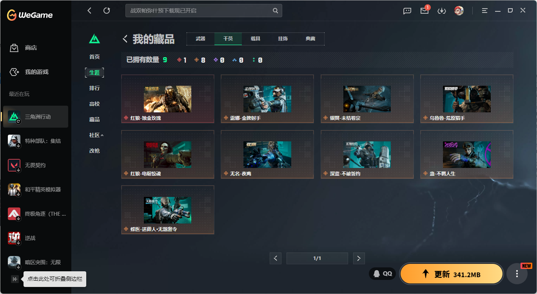
Task: Expand the 社区 submenu
Action: click(x=96, y=135)
